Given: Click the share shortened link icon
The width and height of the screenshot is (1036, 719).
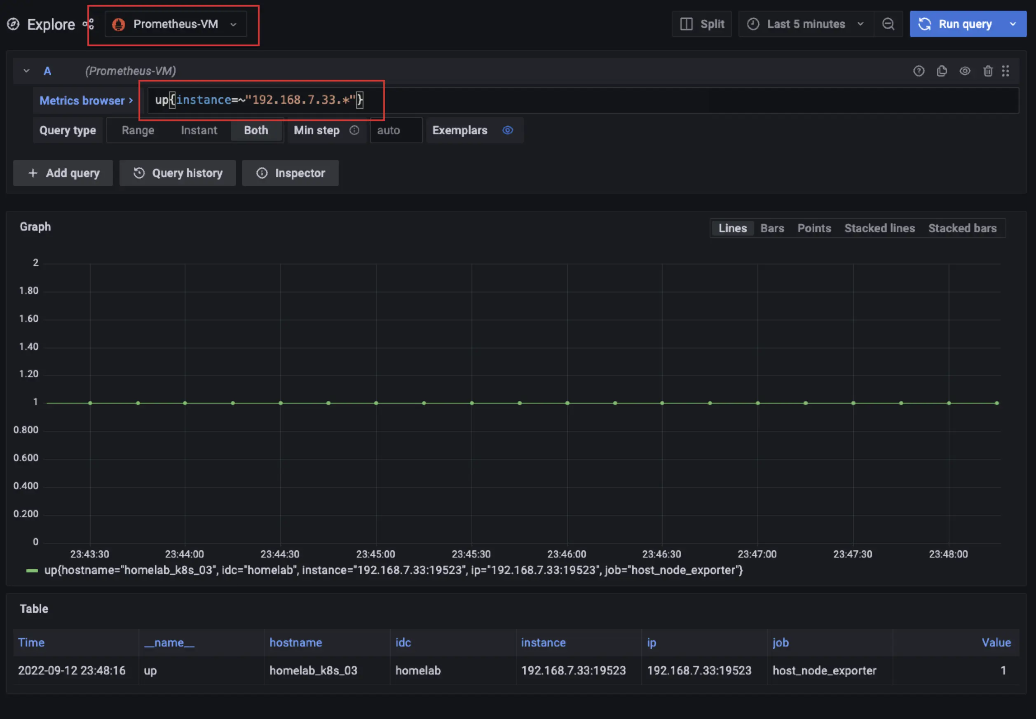Looking at the screenshot, I should pyautogui.click(x=89, y=24).
